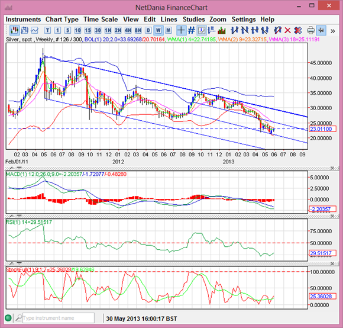Open the Chart Type menu
This screenshot has width=343, height=328.
62,20
